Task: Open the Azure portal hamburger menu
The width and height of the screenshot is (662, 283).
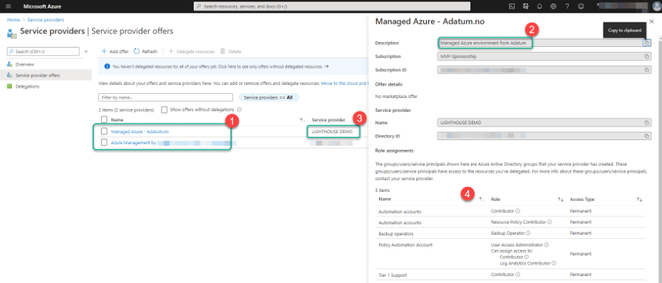Action: [x=8, y=6]
